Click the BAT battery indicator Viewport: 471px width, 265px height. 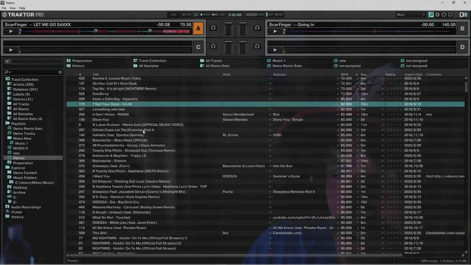[x=270, y=15]
